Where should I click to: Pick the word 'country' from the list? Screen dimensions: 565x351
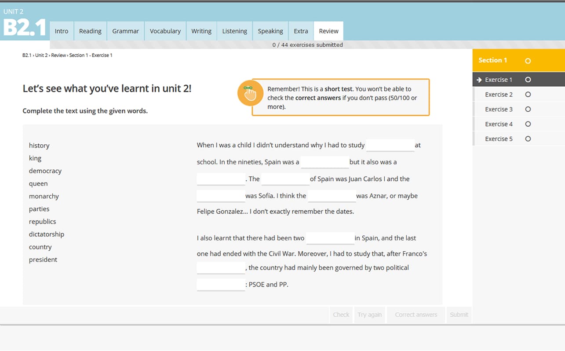(x=40, y=247)
